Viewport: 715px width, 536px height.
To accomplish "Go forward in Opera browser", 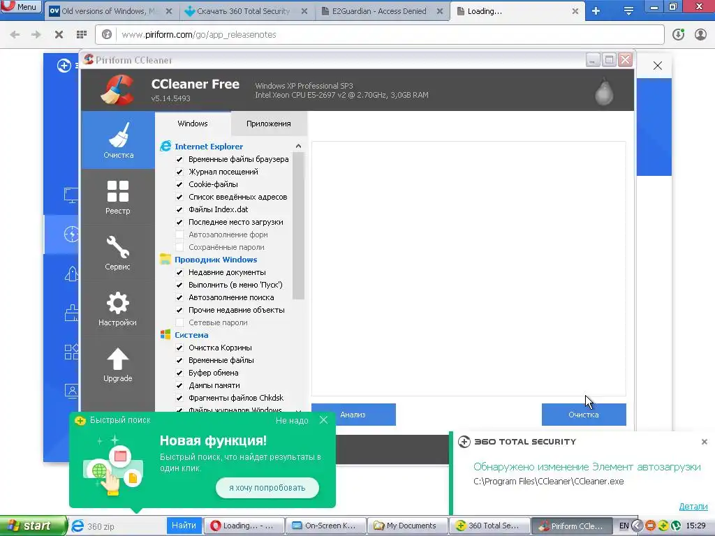I will [x=36, y=35].
